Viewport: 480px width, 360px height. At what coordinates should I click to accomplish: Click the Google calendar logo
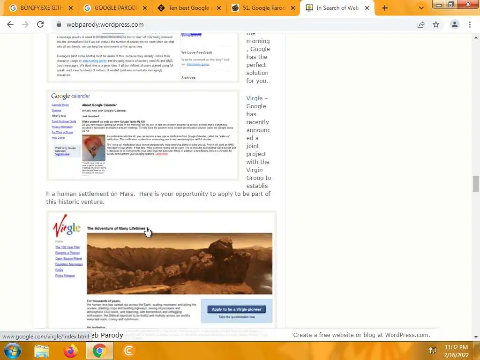70,96
